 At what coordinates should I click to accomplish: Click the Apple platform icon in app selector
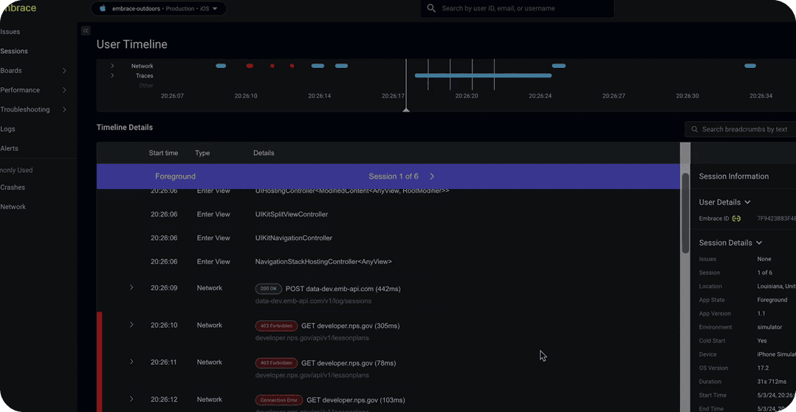pos(103,9)
